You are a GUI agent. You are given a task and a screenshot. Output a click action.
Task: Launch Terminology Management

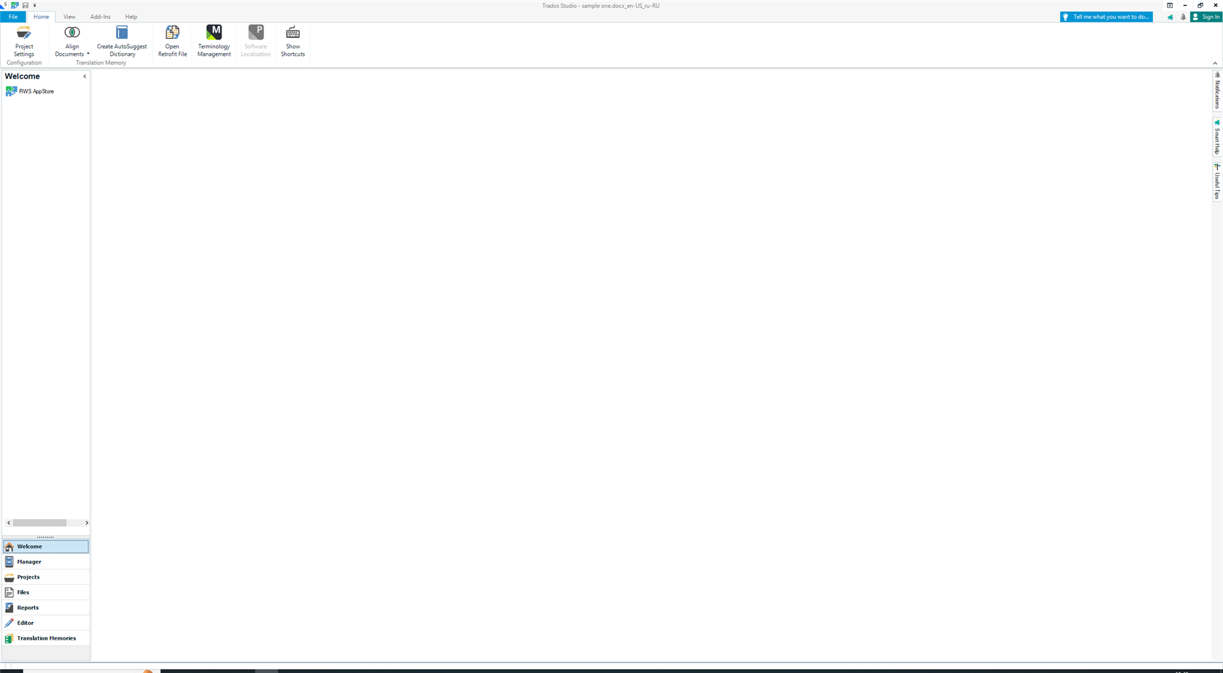pos(213,41)
